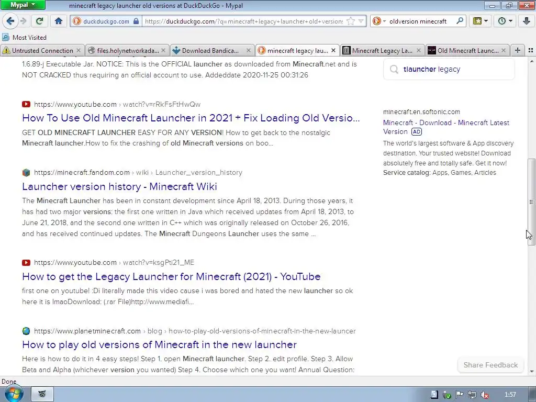This screenshot has height=402, width=536.
Task: Click the address bar URL field
Action: [243, 21]
